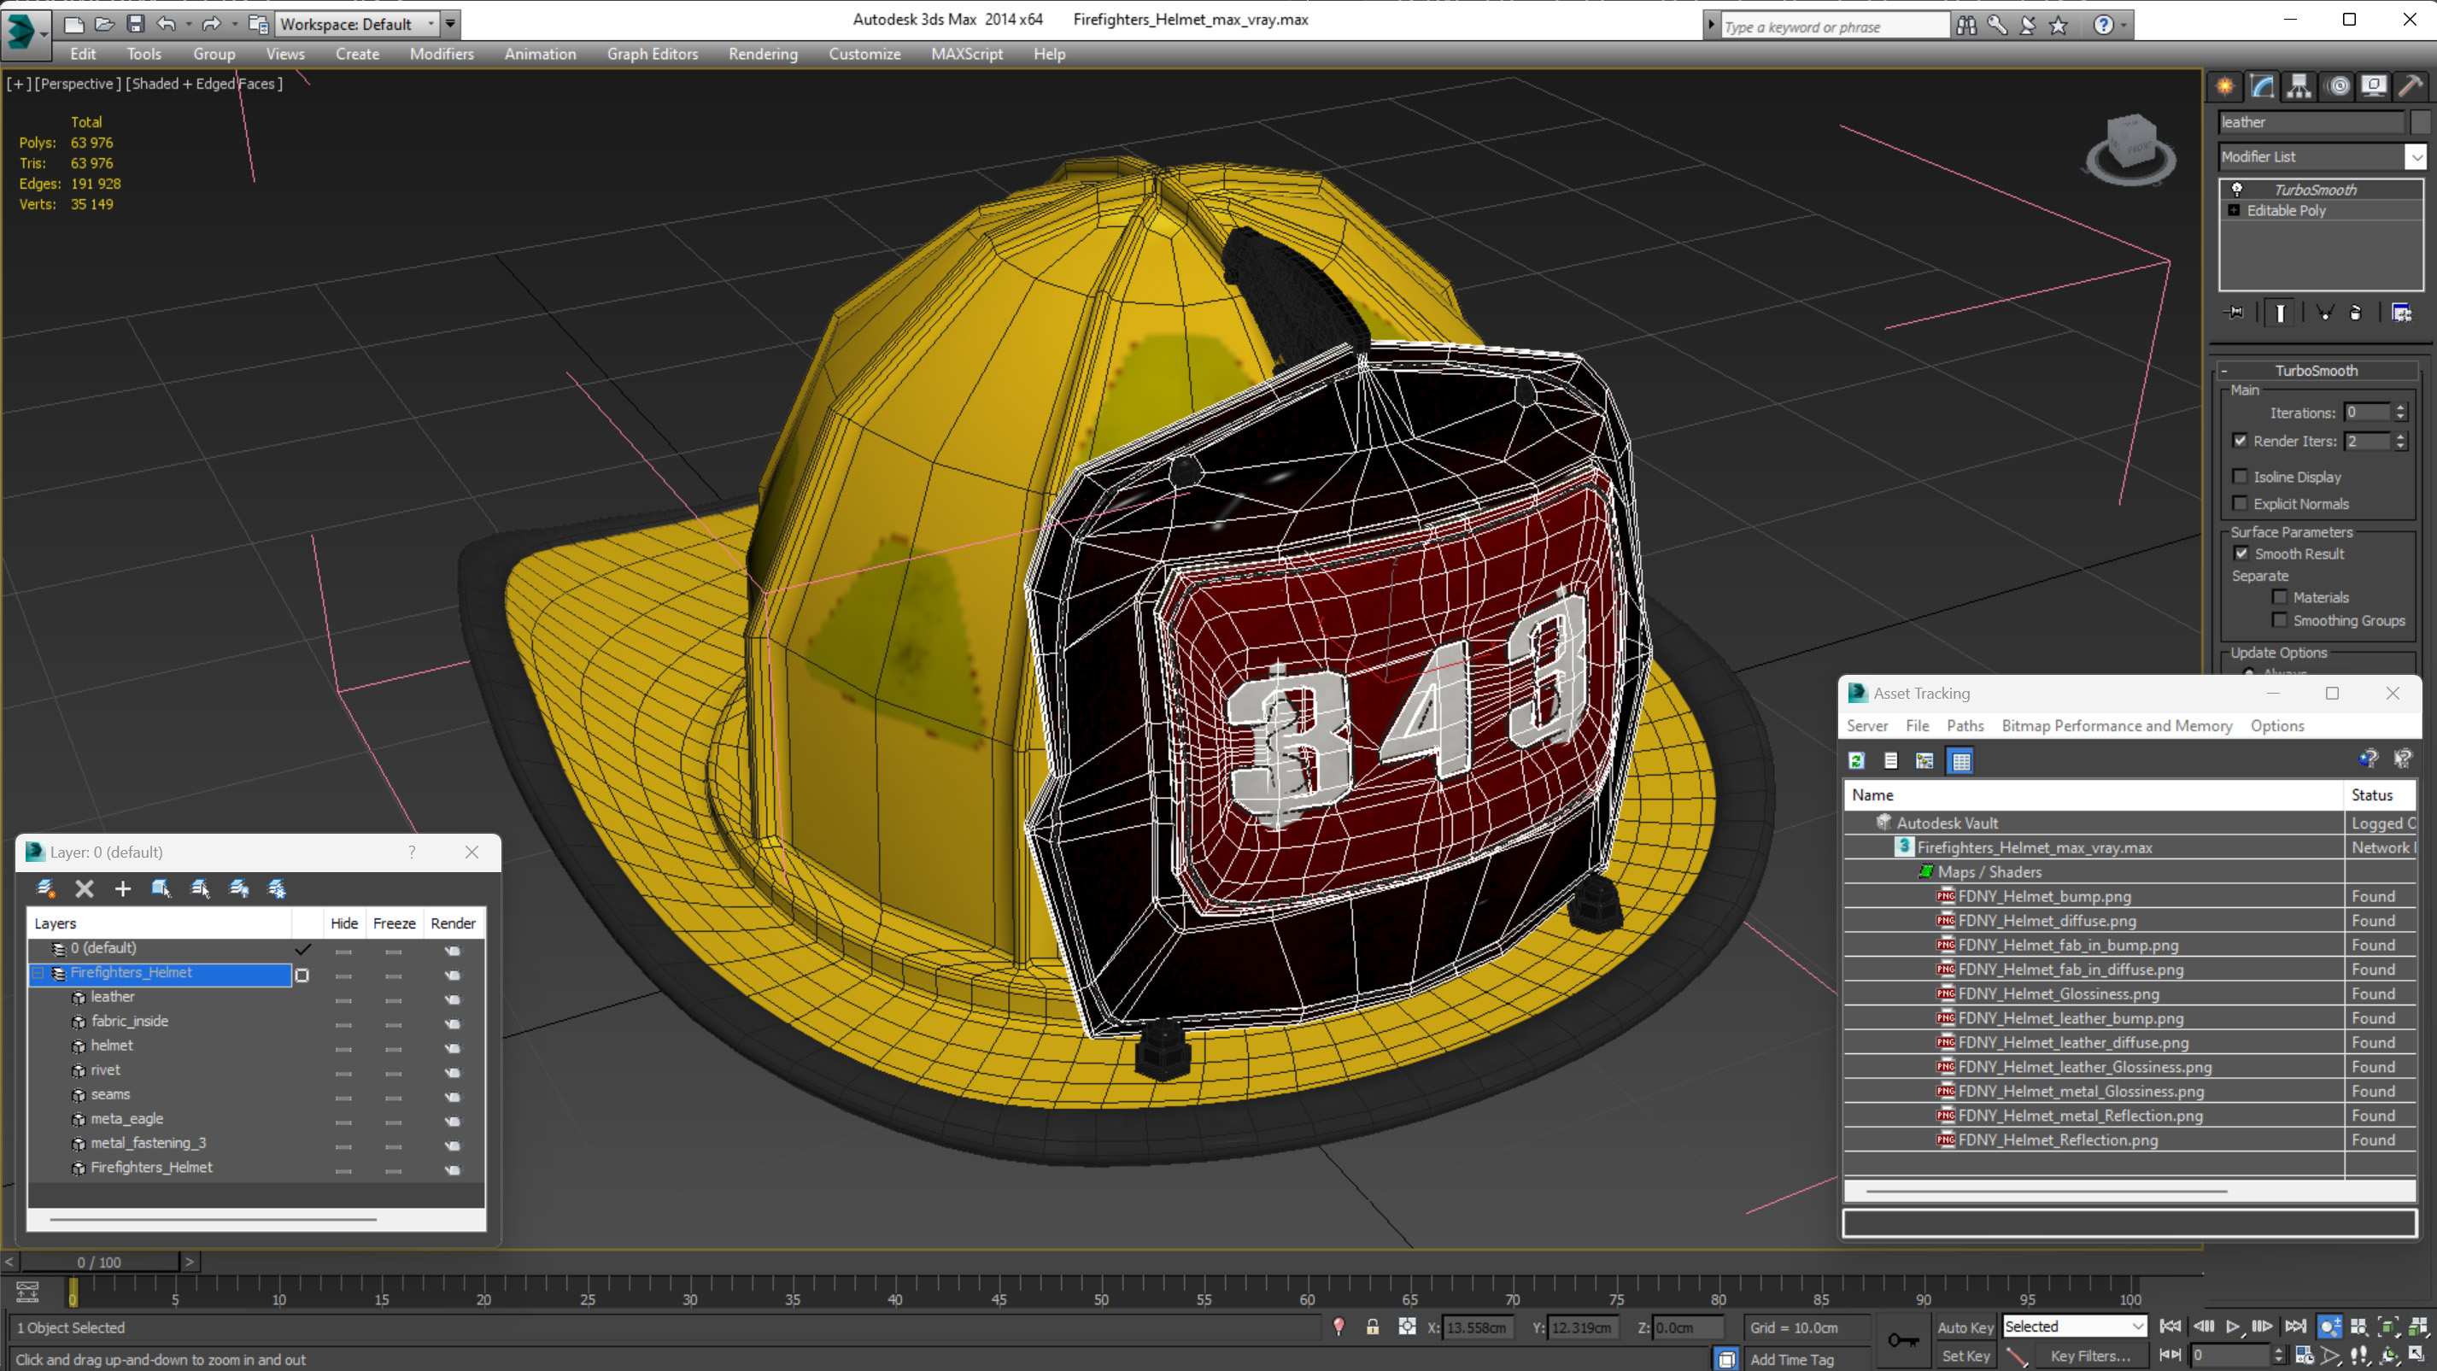Switch Asset Tracking to table view icon
This screenshot has height=1371, width=2437.
coord(1960,761)
